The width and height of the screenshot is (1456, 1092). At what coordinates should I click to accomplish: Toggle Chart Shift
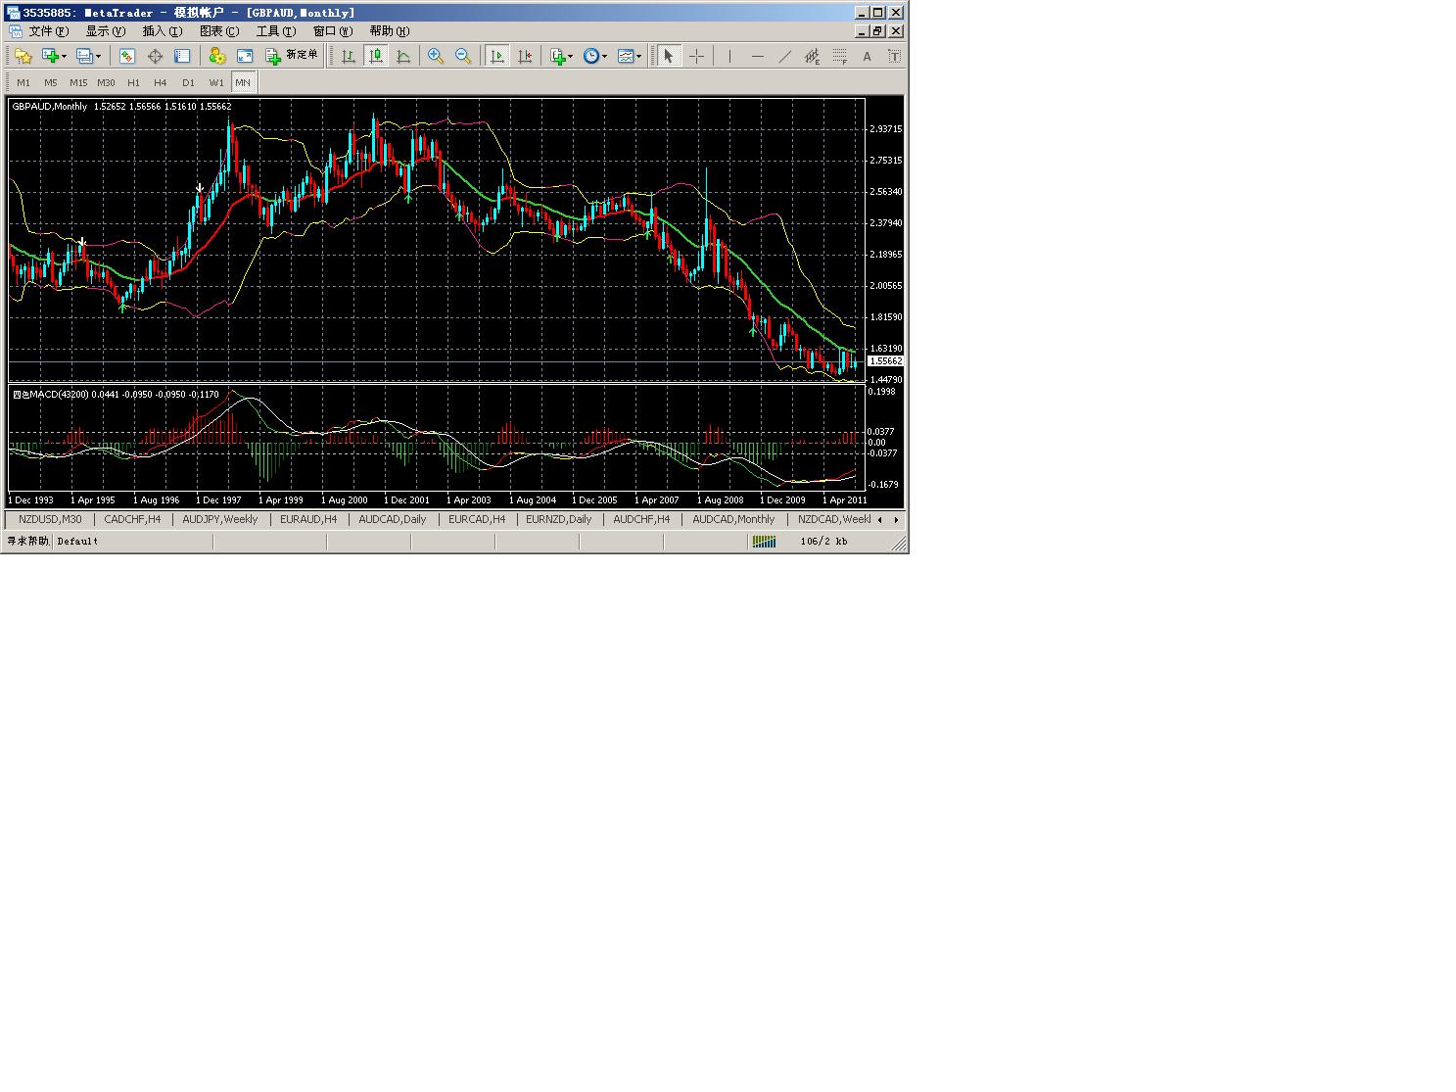[525, 57]
